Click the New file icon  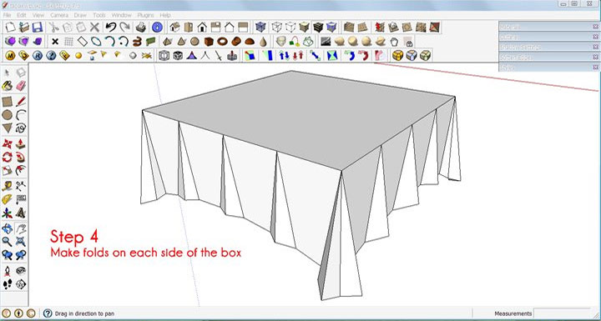click(10, 28)
